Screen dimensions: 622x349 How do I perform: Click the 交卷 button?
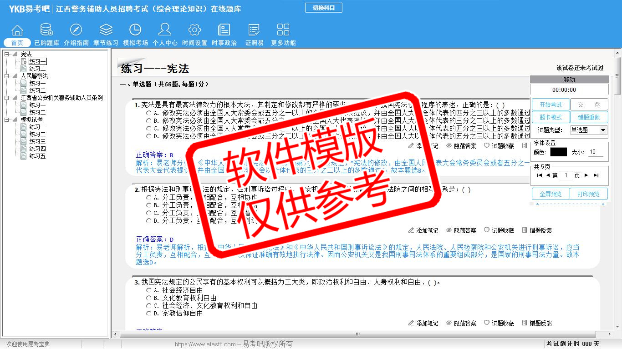coord(589,105)
